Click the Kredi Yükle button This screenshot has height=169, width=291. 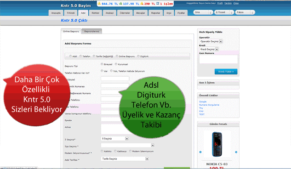226,72
